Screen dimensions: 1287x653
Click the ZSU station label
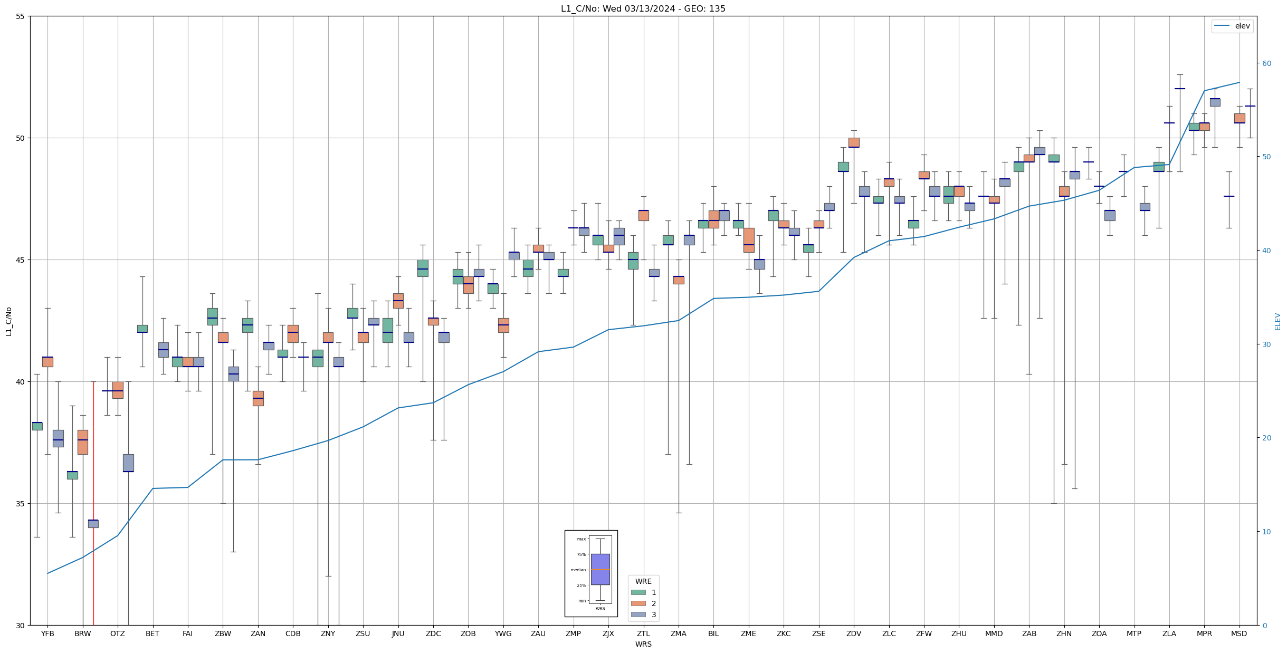click(363, 634)
